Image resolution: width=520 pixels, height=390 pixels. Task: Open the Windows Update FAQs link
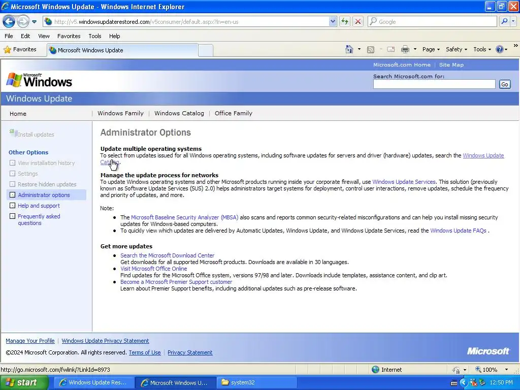coord(458,231)
